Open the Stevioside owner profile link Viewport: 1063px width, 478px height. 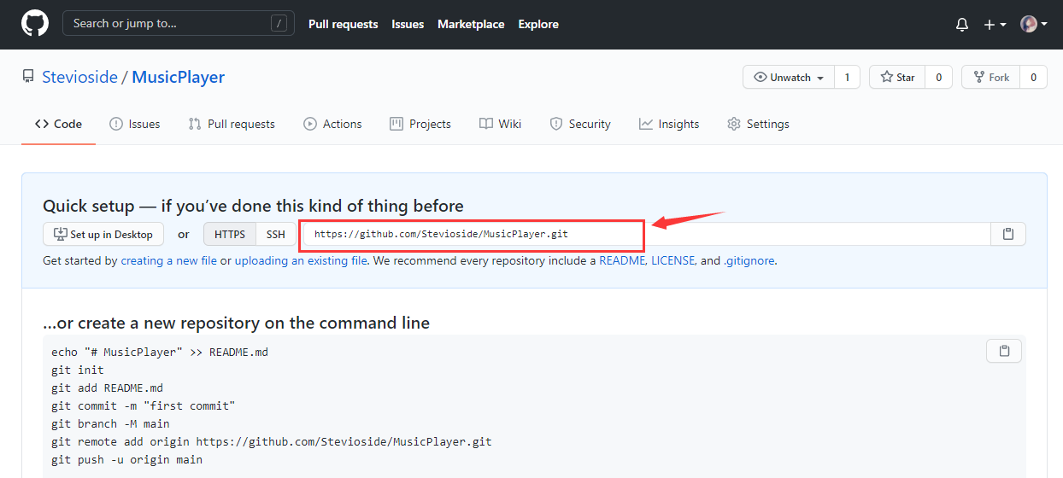[x=79, y=77]
